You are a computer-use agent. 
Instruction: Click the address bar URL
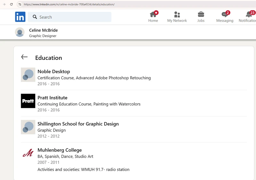click(69, 4)
